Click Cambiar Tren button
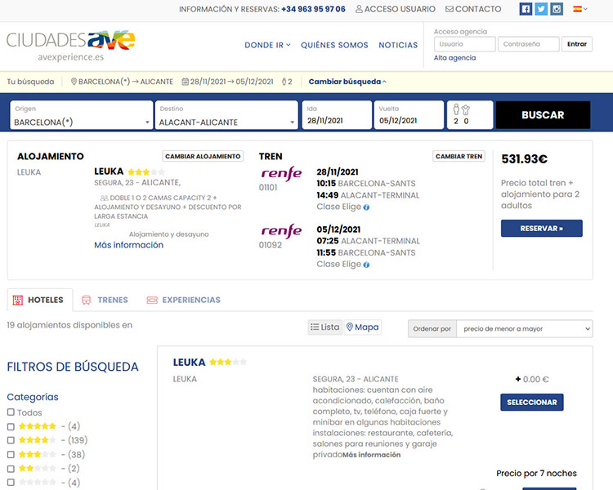The width and height of the screenshot is (613, 490). click(459, 156)
